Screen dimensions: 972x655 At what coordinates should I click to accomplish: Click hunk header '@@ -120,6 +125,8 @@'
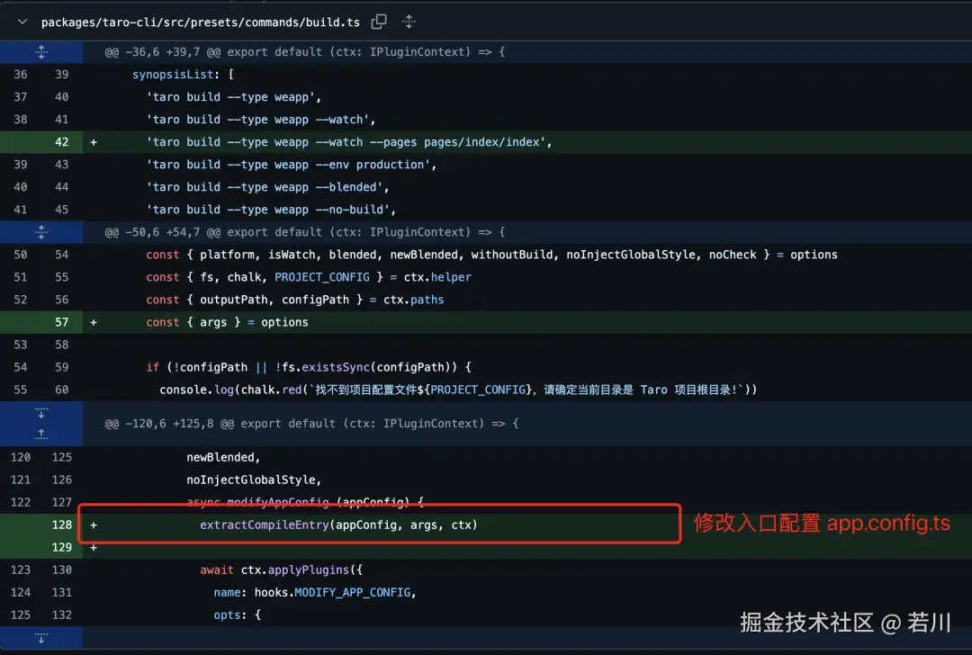tap(169, 424)
